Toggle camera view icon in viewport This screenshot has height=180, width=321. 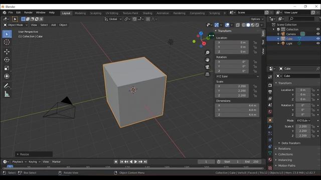coord(207,67)
